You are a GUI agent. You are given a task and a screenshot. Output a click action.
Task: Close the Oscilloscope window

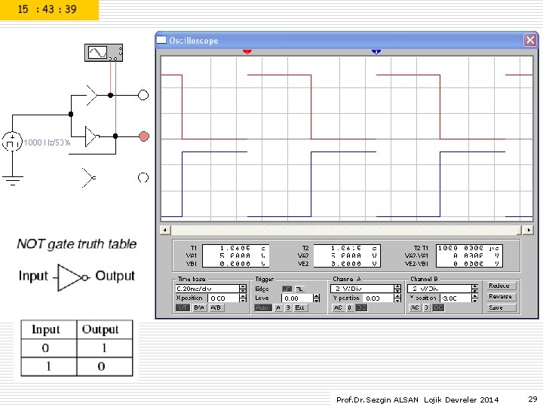pos(530,40)
